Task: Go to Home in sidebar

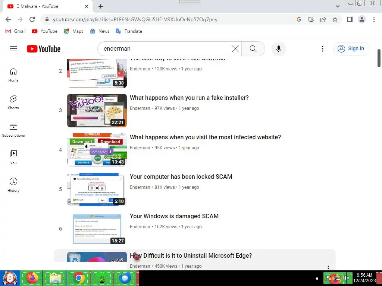Action: click(x=13, y=74)
